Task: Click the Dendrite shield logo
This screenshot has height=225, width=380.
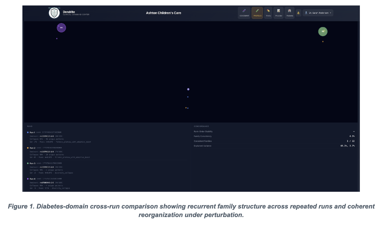Action: pyautogui.click(x=54, y=13)
